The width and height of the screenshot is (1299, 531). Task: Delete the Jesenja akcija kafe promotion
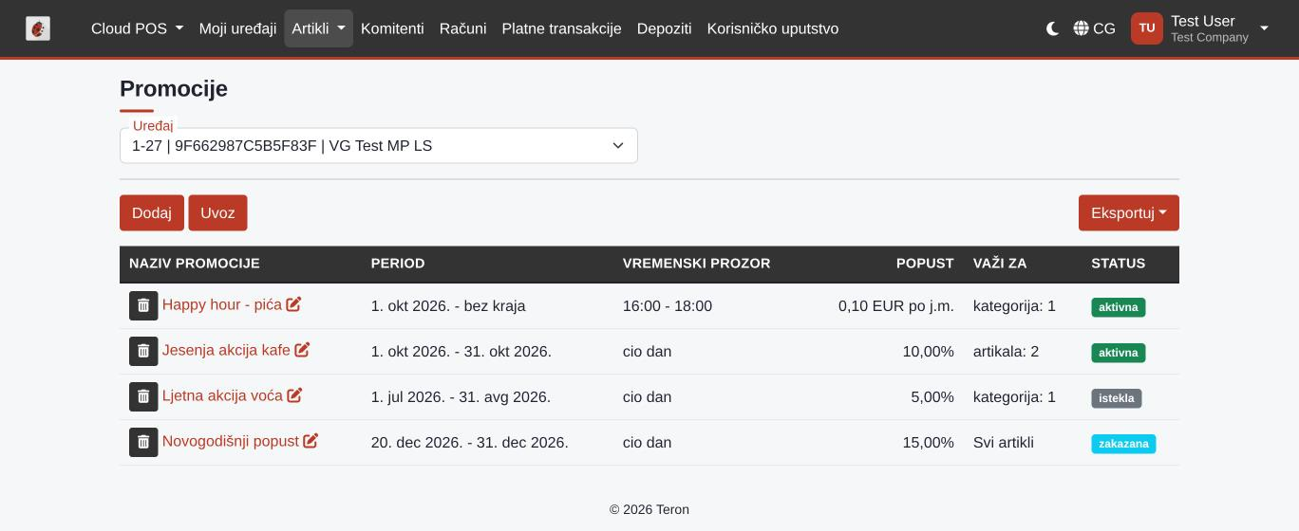143,351
